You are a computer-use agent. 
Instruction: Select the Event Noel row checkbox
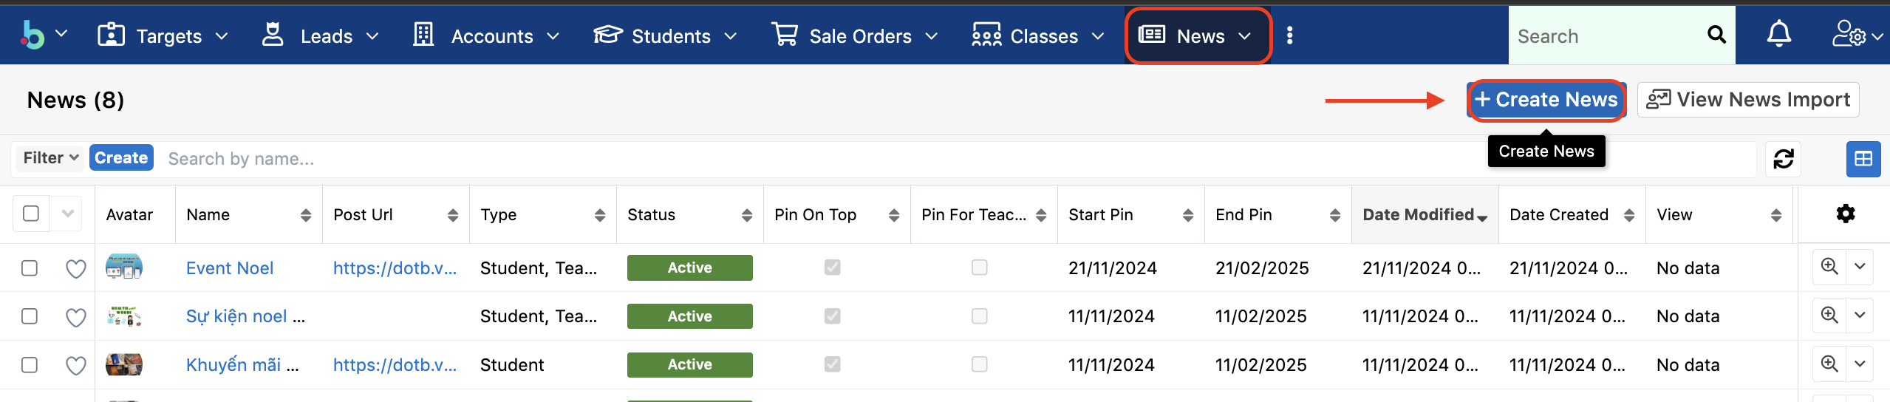30,268
